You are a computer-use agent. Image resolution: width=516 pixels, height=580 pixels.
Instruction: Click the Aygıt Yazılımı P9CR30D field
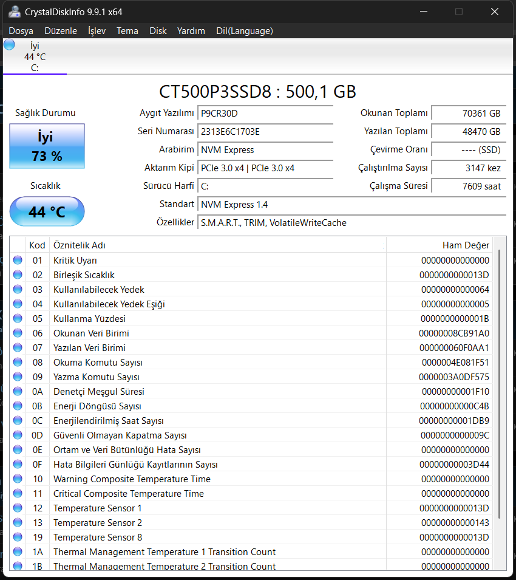tap(265, 113)
